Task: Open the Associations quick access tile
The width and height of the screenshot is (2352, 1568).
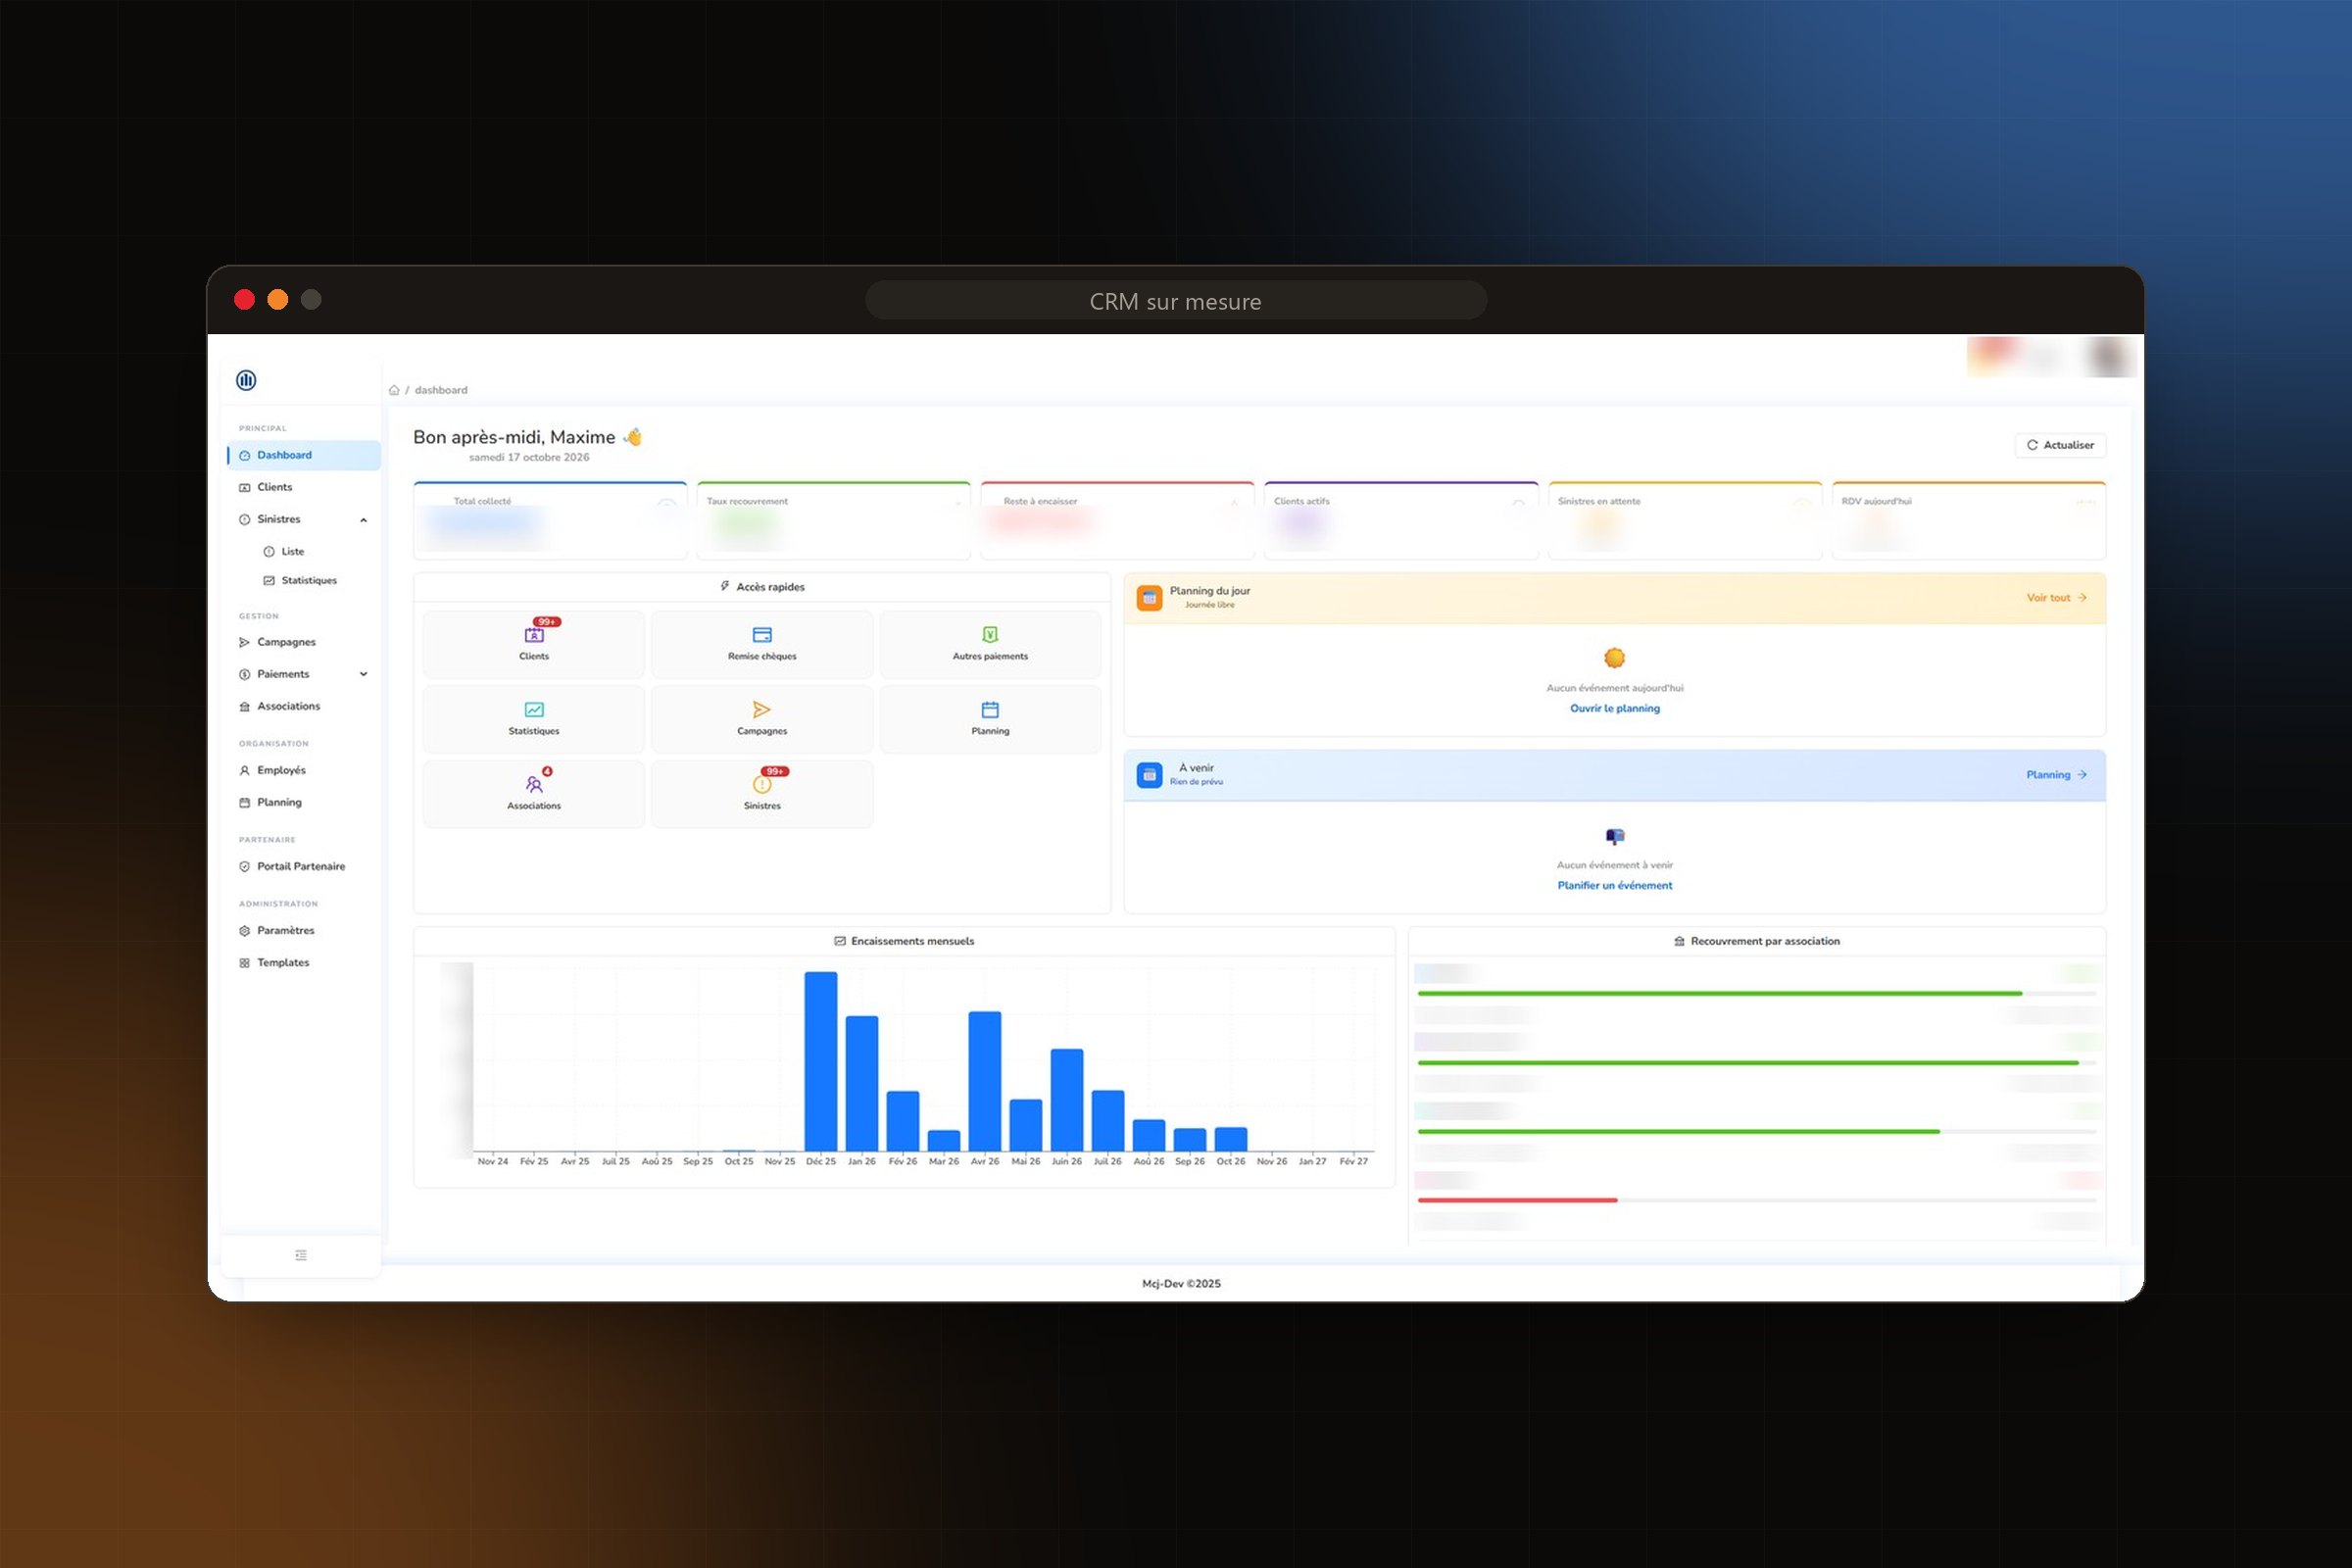Action: (534, 794)
